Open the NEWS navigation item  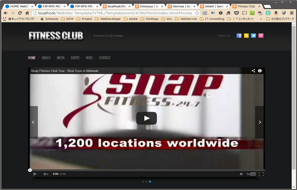click(89, 58)
